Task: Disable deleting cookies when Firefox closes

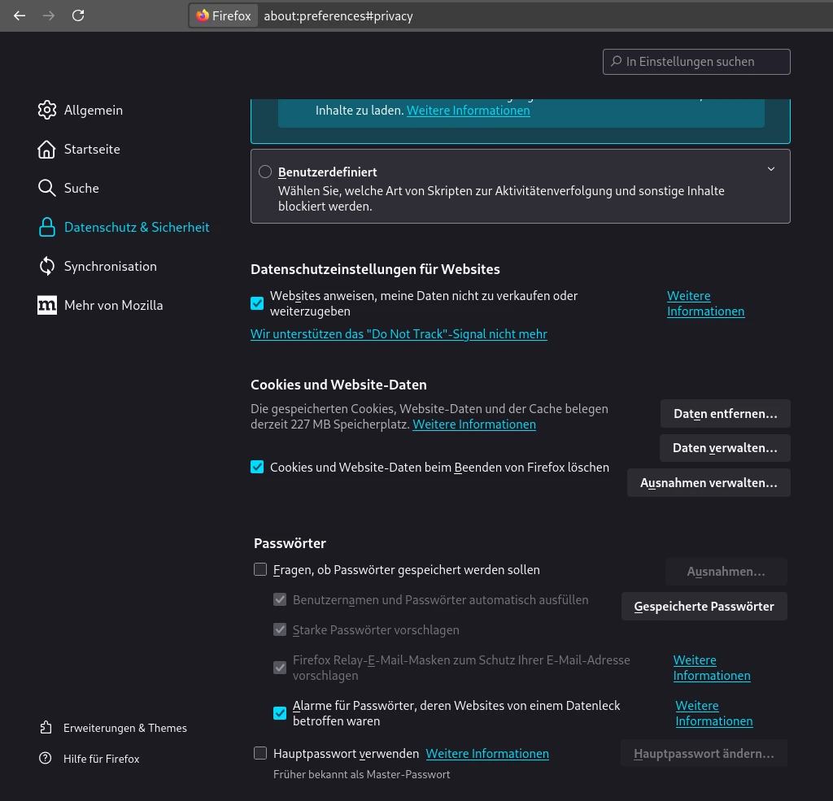Action: [x=257, y=467]
